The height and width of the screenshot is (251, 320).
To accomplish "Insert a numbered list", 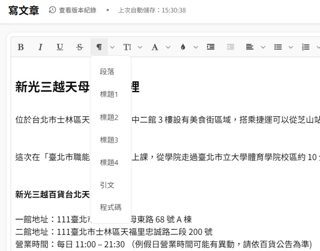I will tap(306, 47).
